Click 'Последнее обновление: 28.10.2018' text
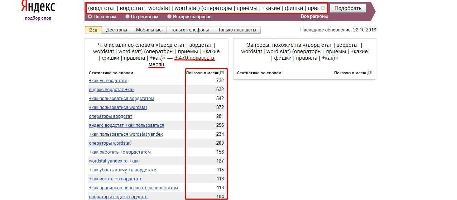Screen dimensions: 457x200 pyautogui.click(x=338, y=30)
